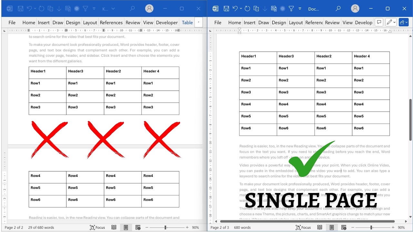Click the Save icon in Quick Access Toolbar
Screen dimensions: 413x232
click(20, 9)
